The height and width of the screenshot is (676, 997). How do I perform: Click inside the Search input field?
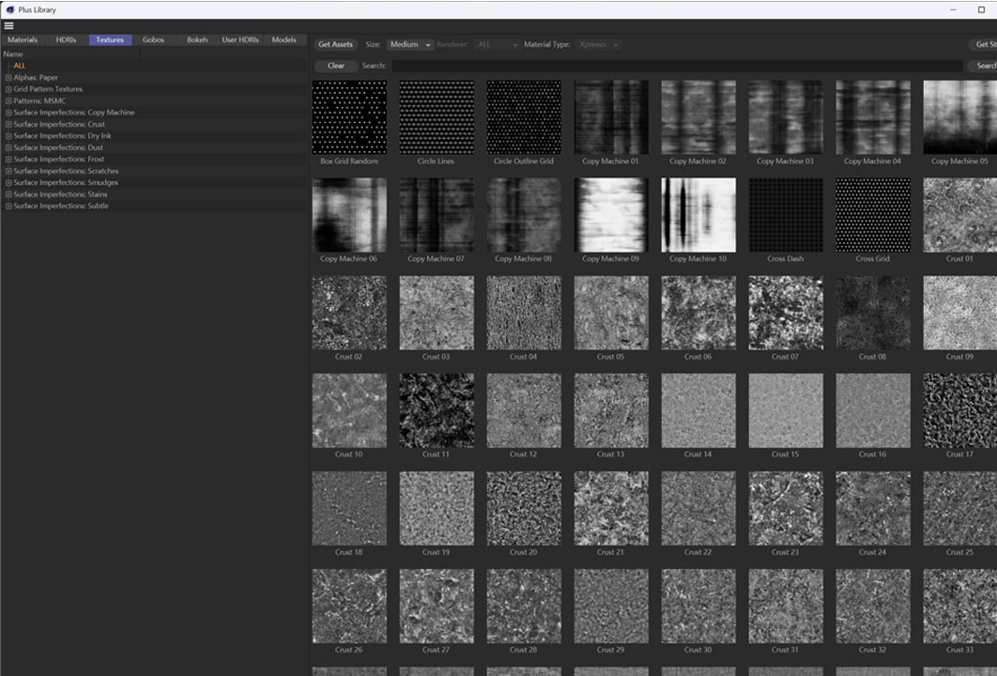(676, 66)
